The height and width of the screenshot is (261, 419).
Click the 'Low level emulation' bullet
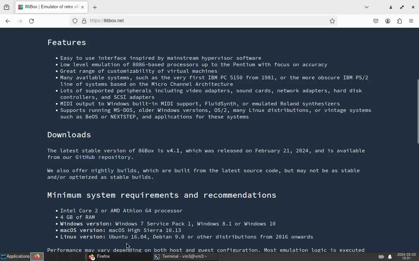(194, 65)
